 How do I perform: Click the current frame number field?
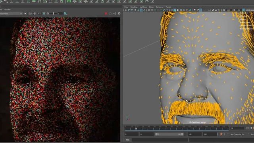pos(237,128)
